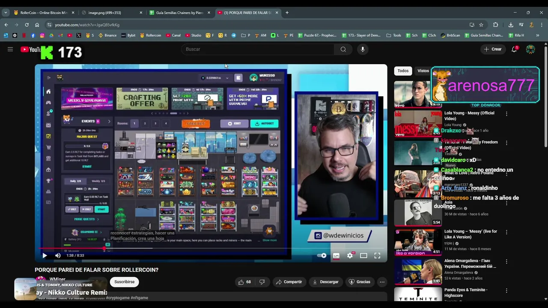548x308 pixels.
Task: Click the URL address bar
Action: pyautogui.click(x=257, y=25)
